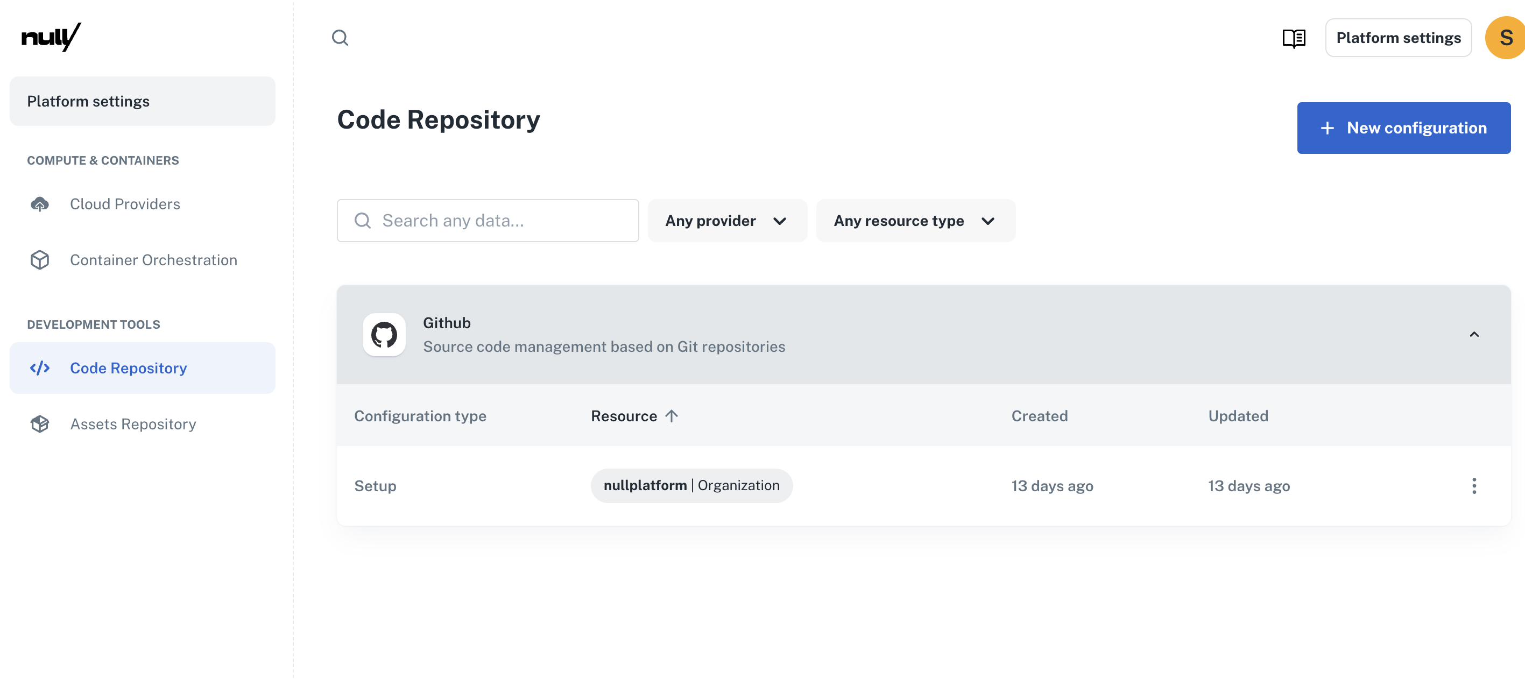The height and width of the screenshot is (679, 1525).
Task: Click the Created column header
Action: pos(1040,416)
